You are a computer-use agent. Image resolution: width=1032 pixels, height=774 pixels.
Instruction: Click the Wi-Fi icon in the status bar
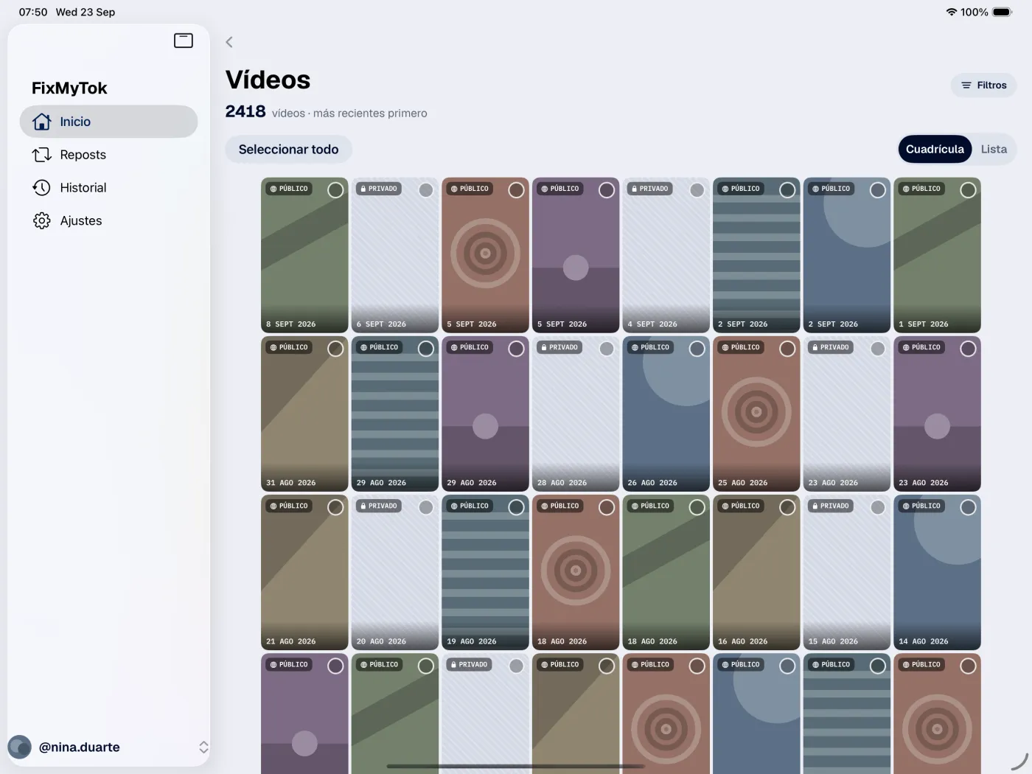tap(952, 12)
